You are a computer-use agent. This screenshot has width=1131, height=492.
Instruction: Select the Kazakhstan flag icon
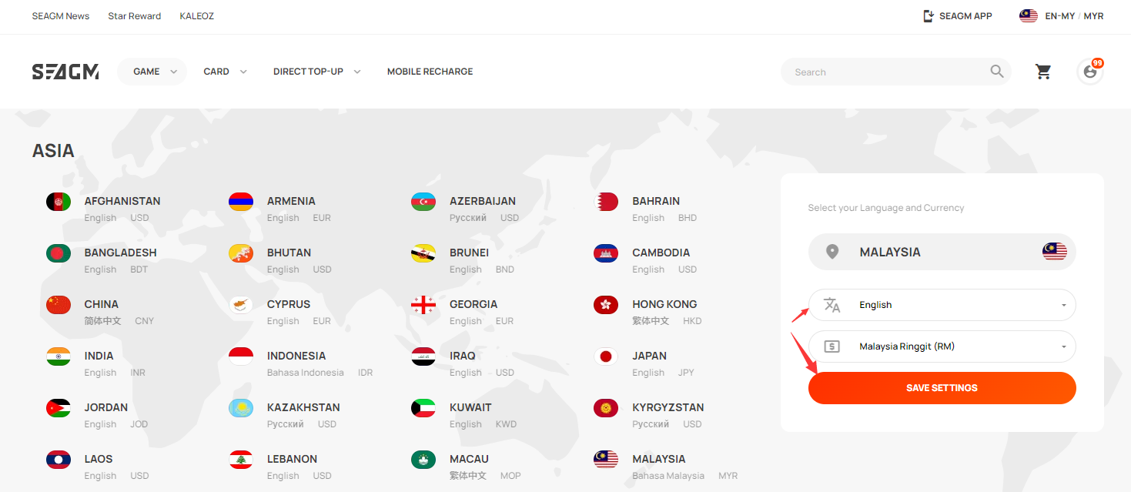(241, 408)
